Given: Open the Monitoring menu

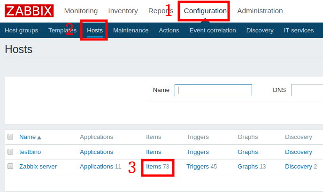Looking at the screenshot, I should [81, 11].
